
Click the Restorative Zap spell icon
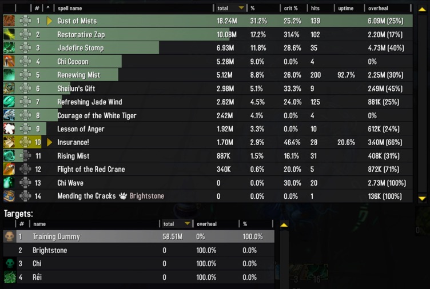[9, 35]
